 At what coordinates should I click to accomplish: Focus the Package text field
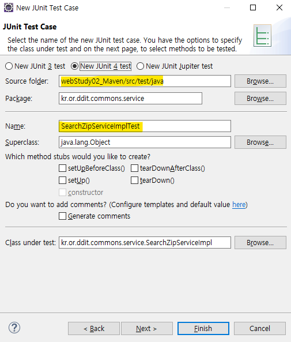point(130,99)
